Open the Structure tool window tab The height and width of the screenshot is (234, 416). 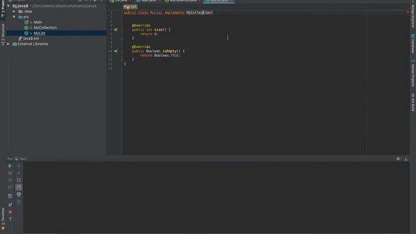coord(3,34)
